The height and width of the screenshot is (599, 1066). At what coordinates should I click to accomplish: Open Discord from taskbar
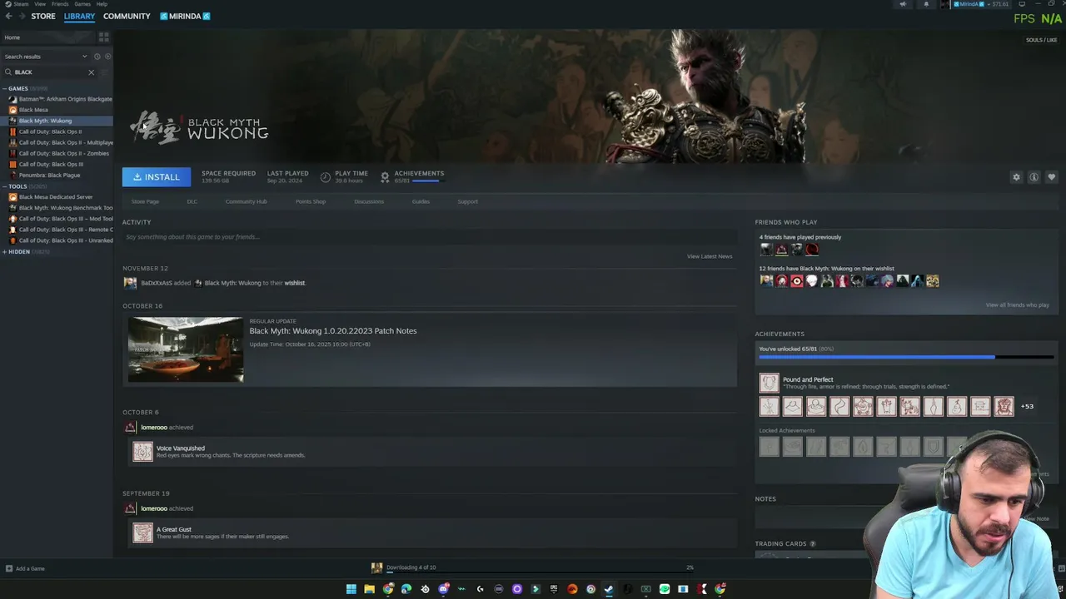(443, 589)
